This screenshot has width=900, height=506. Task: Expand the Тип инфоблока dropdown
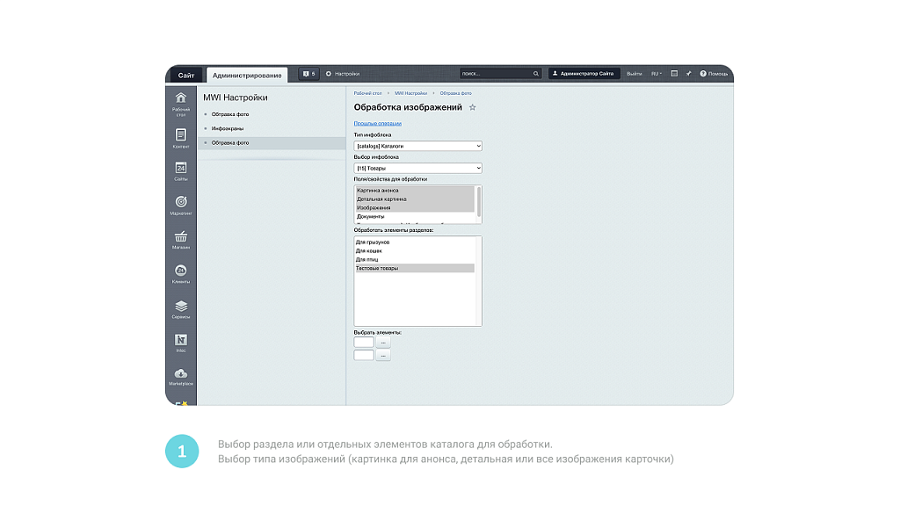pyautogui.click(x=417, y=146)
